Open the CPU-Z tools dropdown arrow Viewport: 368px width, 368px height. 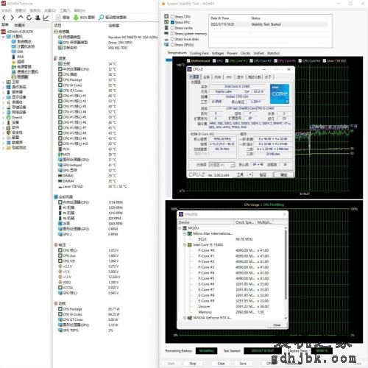[x=250, y=174]
